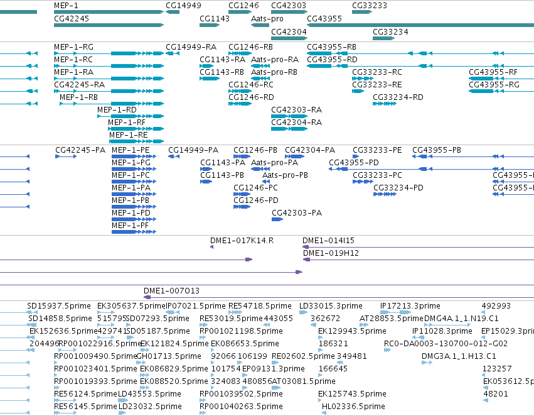
Task: Select transcript CG33234-RD
Action: tap(385, 104)
